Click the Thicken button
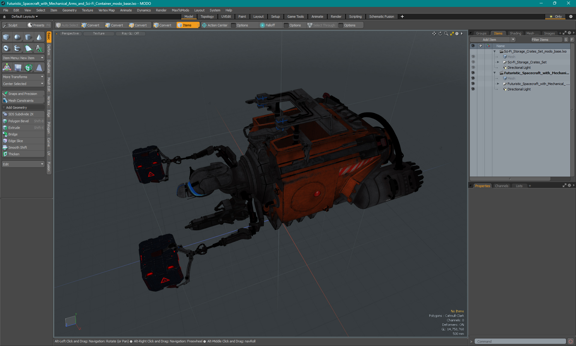Viewport: 576px width, 346px height. pyautogui.click(x=23, y=154)
